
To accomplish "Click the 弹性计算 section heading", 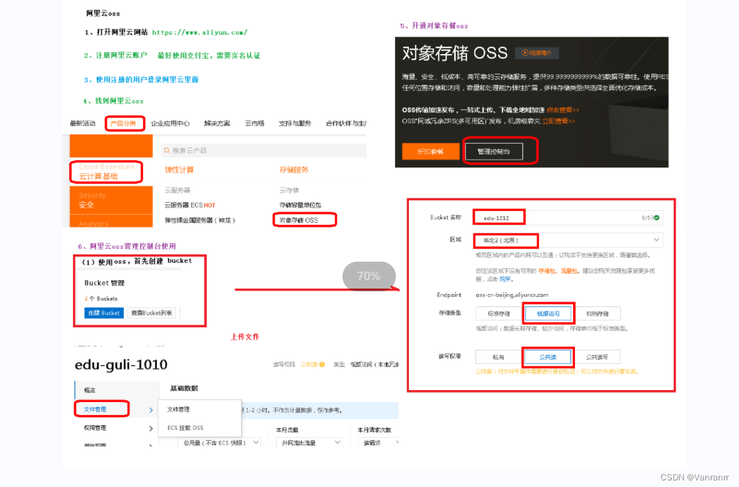I will [179, 170].
